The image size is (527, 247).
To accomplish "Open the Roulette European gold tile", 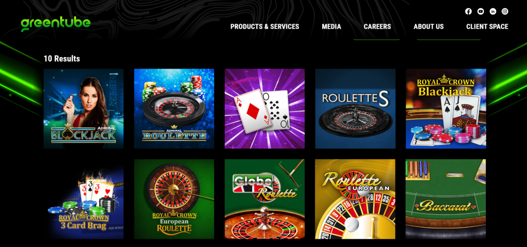I will click(x=355, y=199).
